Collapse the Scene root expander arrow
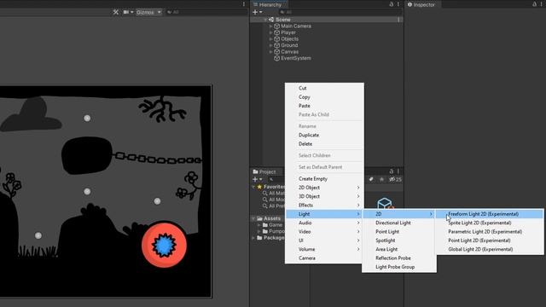The image size is (546, 307). [265, 20]
